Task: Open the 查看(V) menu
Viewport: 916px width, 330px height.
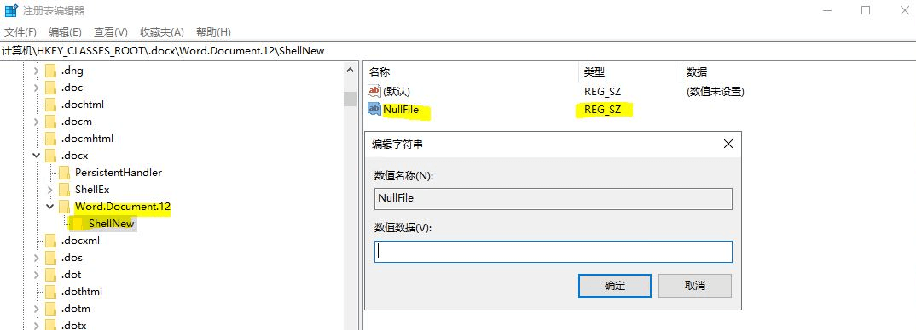Action: coord(110,32)
